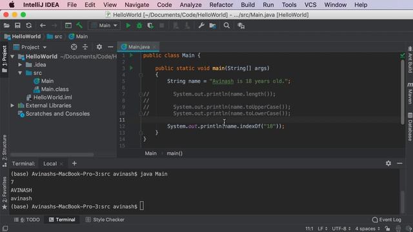Image resolution: width=413 pixels, height=232 pixels.
Task: Open the Database side tool window
Action: [x=410, y=127]
